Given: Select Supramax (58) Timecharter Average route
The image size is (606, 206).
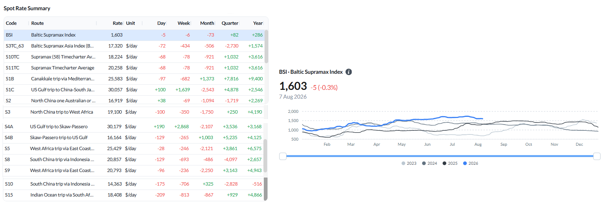Looking at the screenshot, I should pos(63,57).
